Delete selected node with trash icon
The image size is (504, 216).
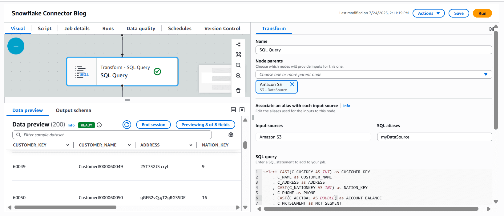pyautogui.click(x=238, y=90)
